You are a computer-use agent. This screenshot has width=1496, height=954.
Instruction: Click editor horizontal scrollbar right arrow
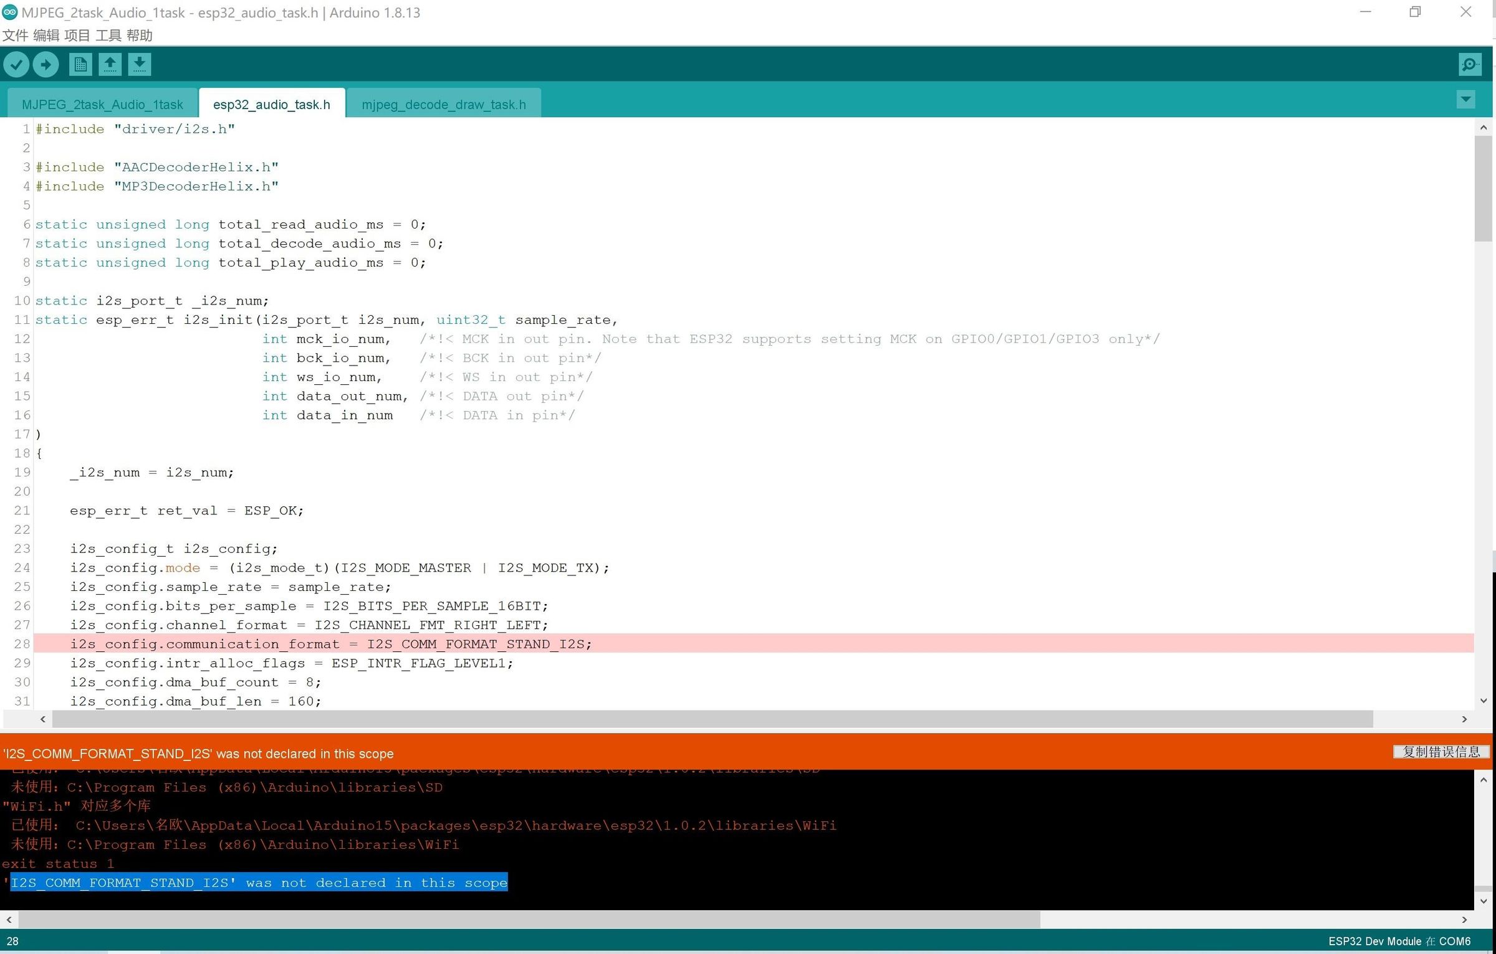click(1464, 719)
